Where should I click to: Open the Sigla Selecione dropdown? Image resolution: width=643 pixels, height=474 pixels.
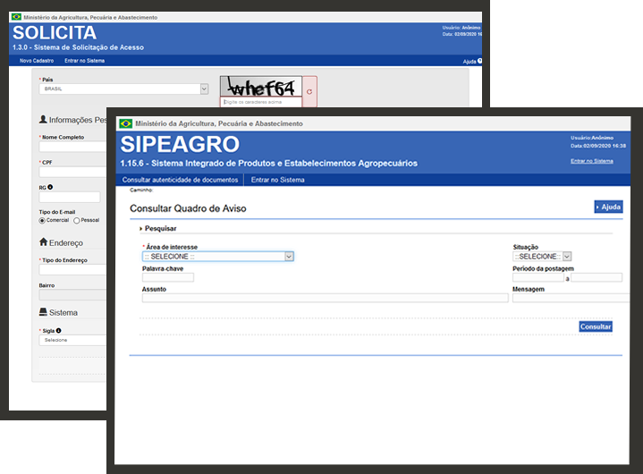[72, 341]
